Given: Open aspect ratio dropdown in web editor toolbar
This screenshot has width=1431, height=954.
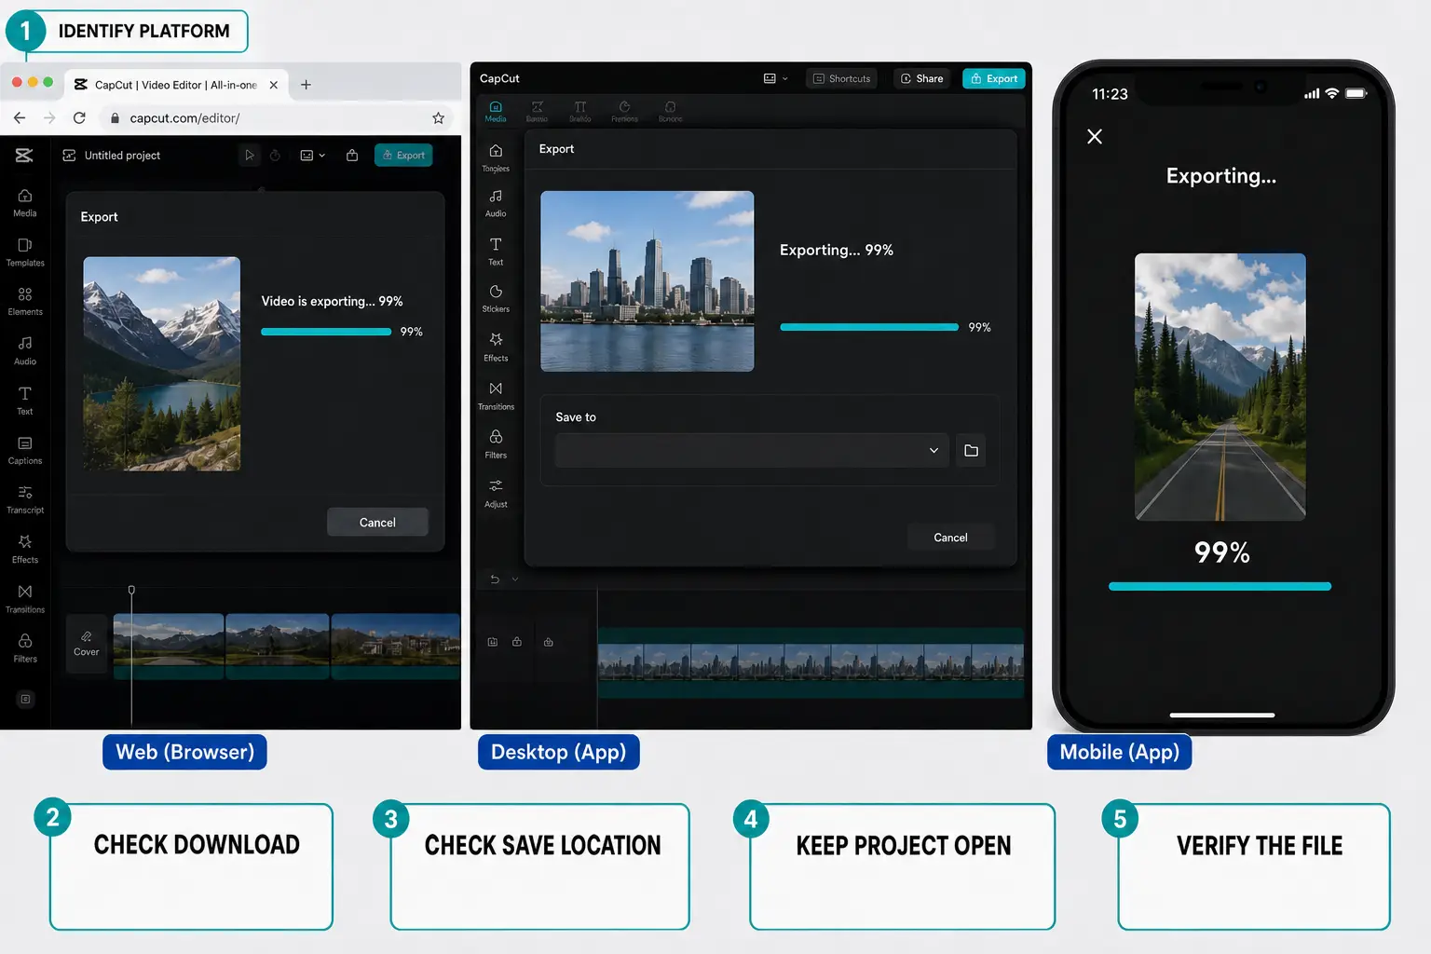Looking at the screenshot, I should [312, 156].
